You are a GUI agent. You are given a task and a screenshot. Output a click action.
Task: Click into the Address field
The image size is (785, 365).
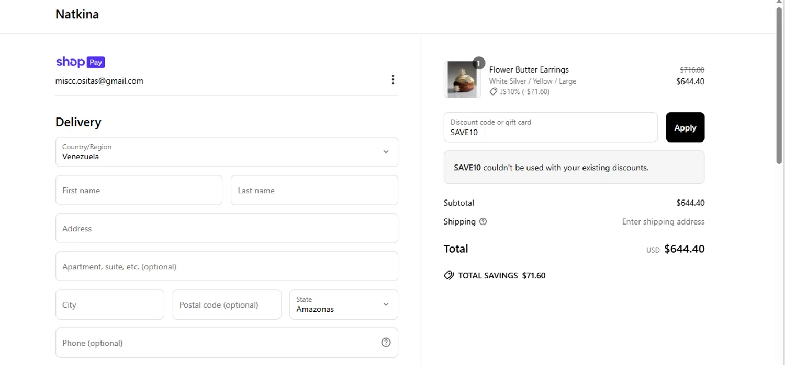(227, 228)
